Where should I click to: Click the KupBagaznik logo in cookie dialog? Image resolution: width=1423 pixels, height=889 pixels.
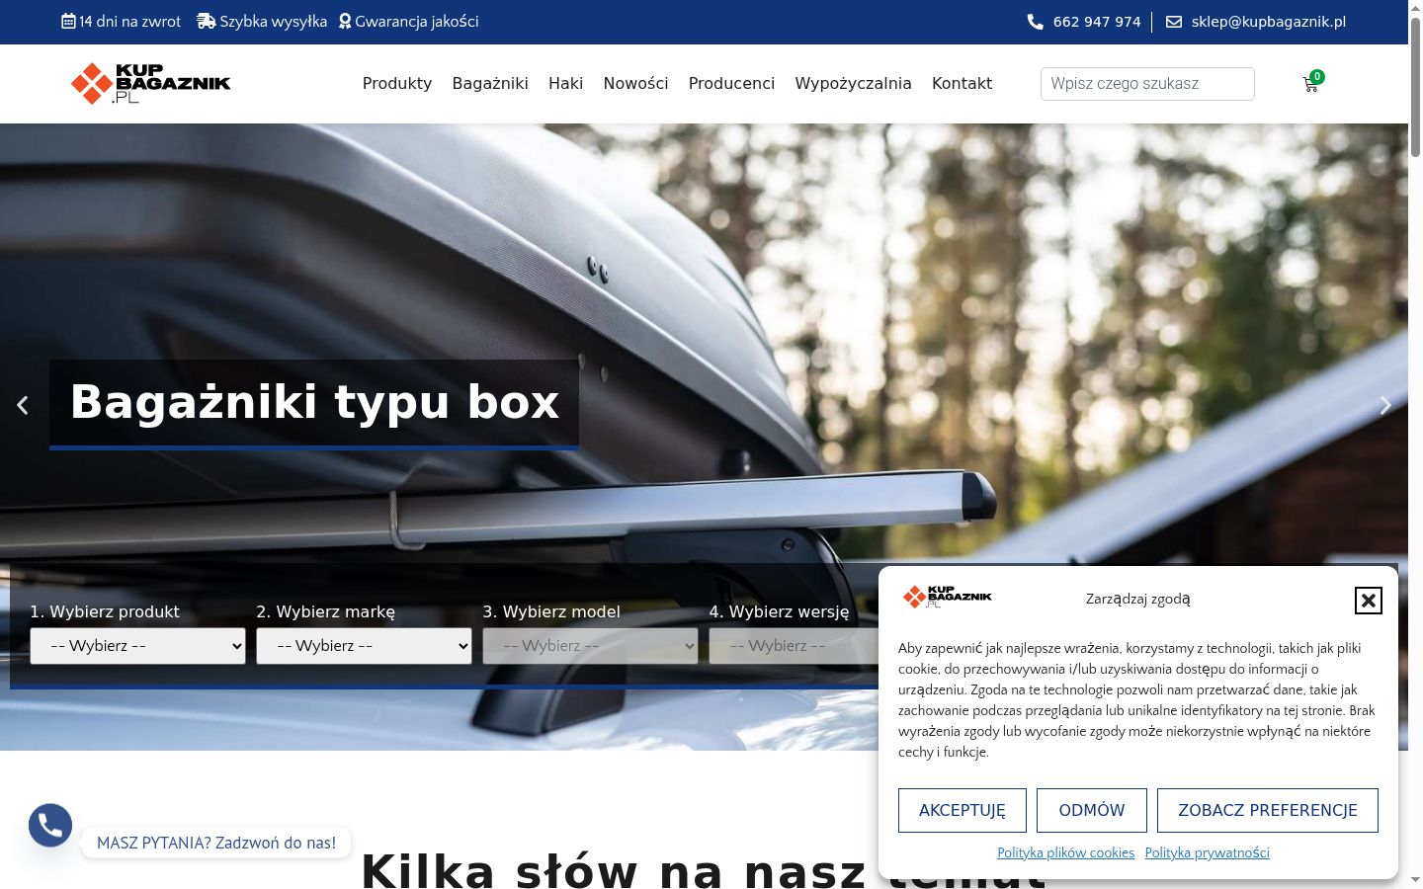tap(948, 597)
